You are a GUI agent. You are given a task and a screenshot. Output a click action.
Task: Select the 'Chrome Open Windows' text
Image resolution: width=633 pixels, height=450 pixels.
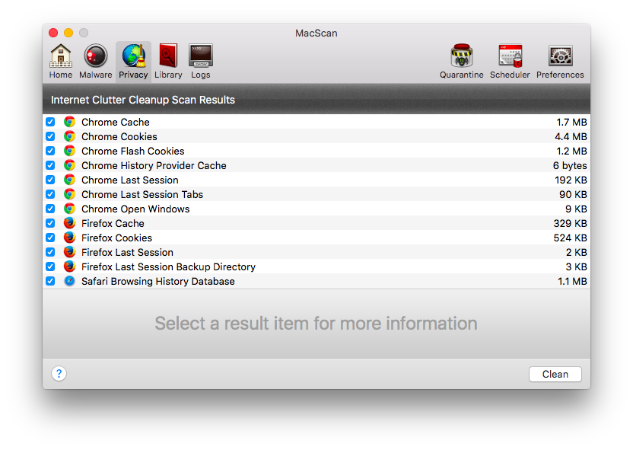click(x=135, y=209)
